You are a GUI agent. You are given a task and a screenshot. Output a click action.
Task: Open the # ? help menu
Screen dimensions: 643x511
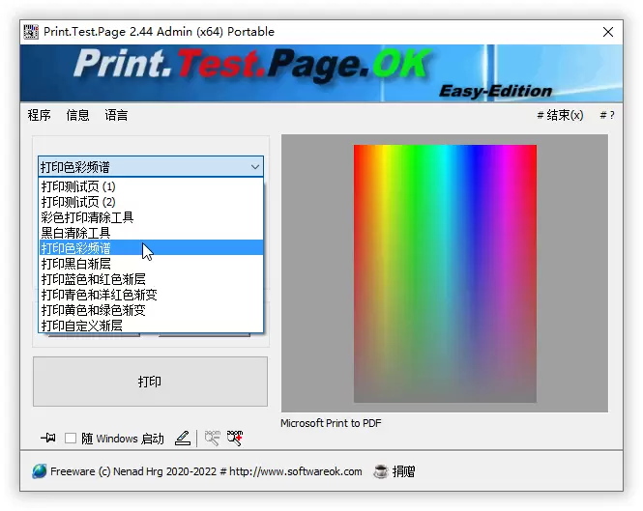tap(607, 115)
